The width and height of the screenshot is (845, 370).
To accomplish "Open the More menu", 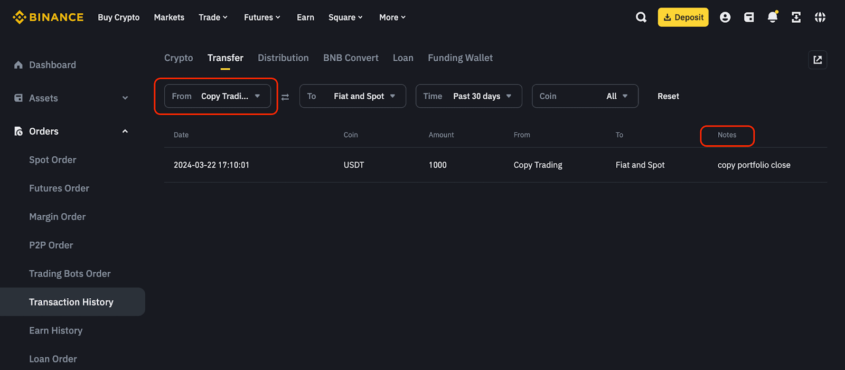I will click(392, 17).
